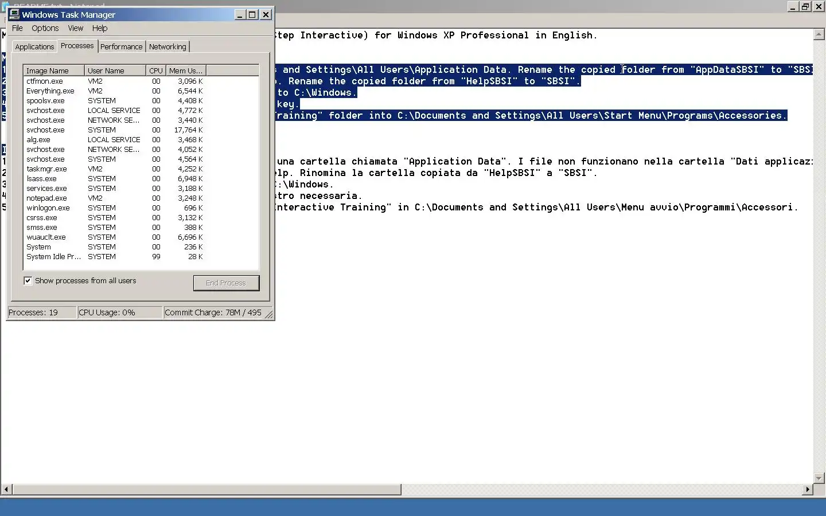Screen dimensions: 826x516
Task: Click Commit Charge status bar entry
Action: [x=213, y=312]
